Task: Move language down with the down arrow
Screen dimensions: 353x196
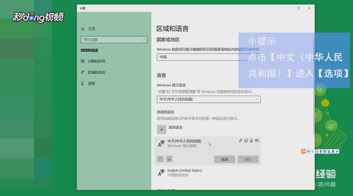Action: [169, 159]
